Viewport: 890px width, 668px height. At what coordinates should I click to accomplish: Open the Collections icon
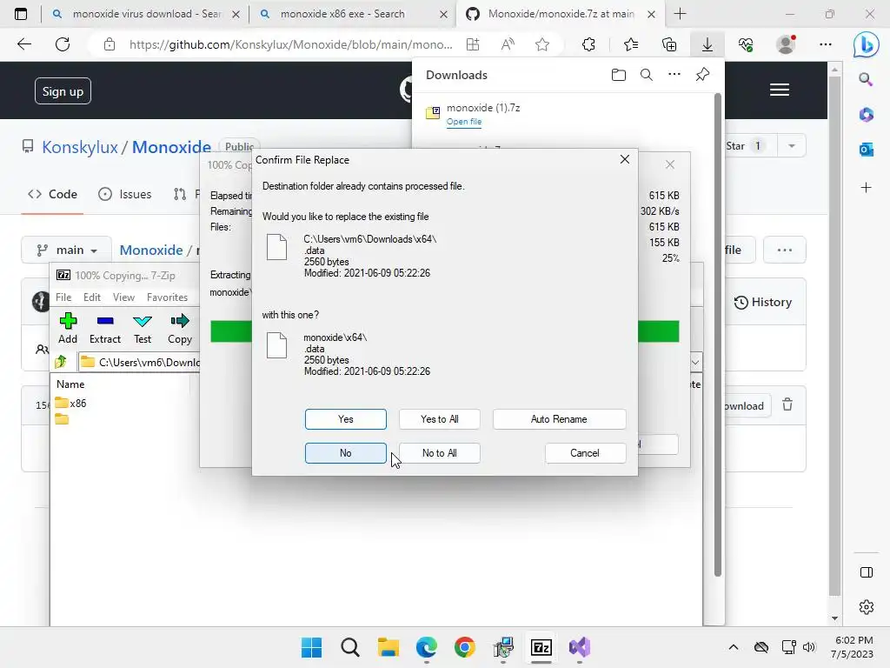(x=669, y=44)
